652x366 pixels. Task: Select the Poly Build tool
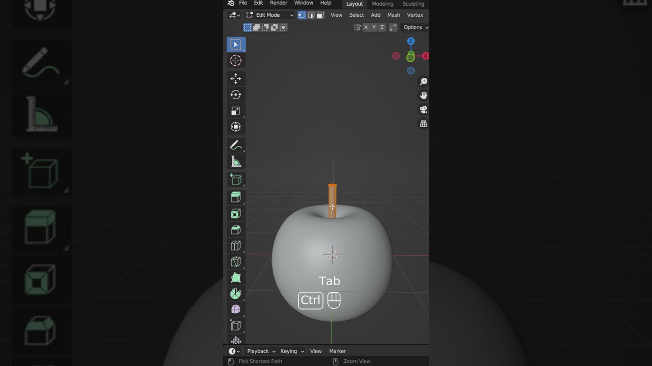[x=236, y=278]
